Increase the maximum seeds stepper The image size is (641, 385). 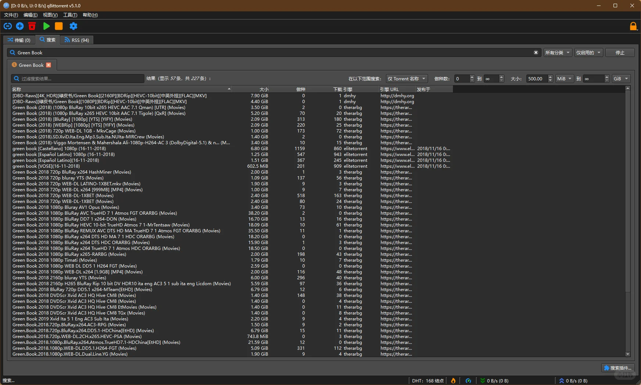tap(501, 77)
